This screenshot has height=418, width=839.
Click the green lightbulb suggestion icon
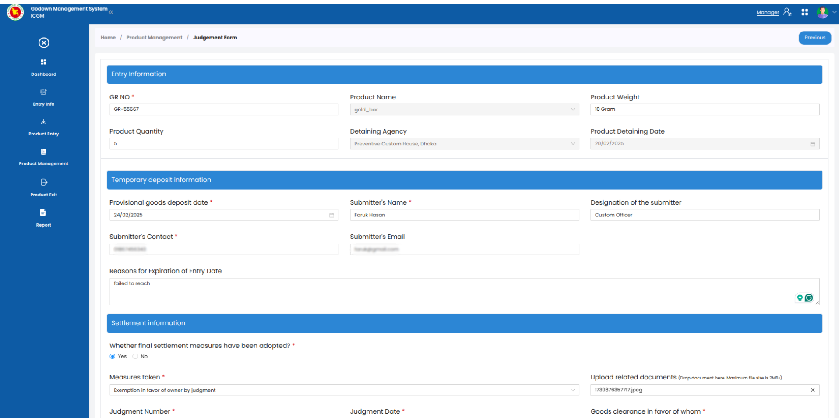coord(800,298)
